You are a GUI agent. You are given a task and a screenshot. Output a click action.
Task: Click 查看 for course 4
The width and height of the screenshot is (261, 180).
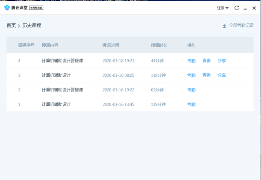(x=206, y=60)
